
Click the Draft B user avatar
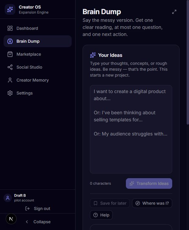pyautogui.click(x=8, y=198)
